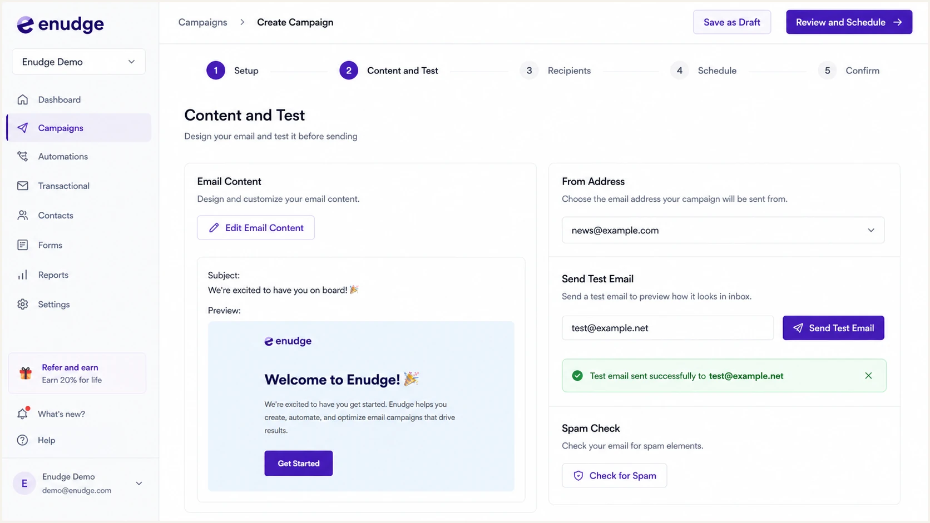Click the test email address input field
The height and width of the screenshot is (523, 930).
(x=667, y=328)
